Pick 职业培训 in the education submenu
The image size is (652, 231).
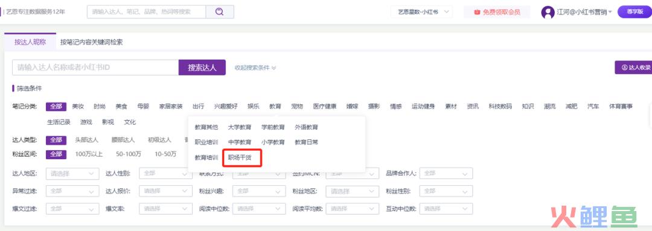tap(206, 142)
